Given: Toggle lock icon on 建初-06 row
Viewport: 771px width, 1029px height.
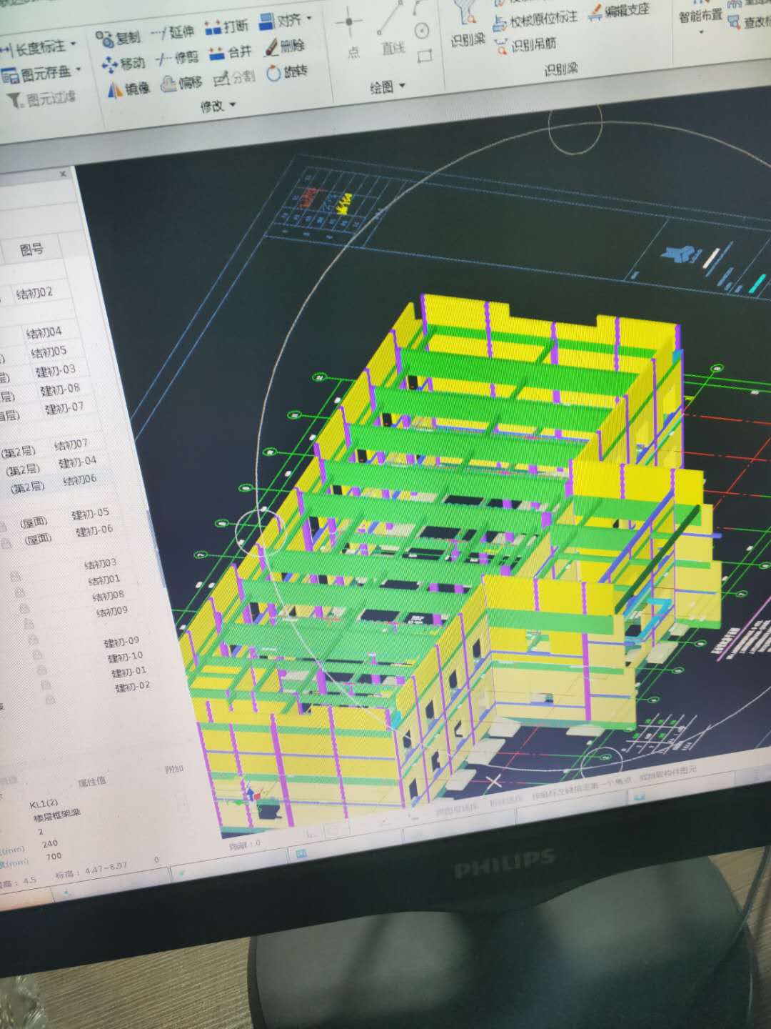Looking at the screenshot, I should [5, 544].
